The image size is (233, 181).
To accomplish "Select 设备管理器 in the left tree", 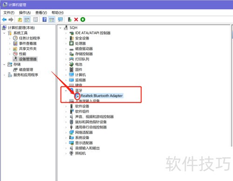I will pyautogui.click(x=27, y=59).
